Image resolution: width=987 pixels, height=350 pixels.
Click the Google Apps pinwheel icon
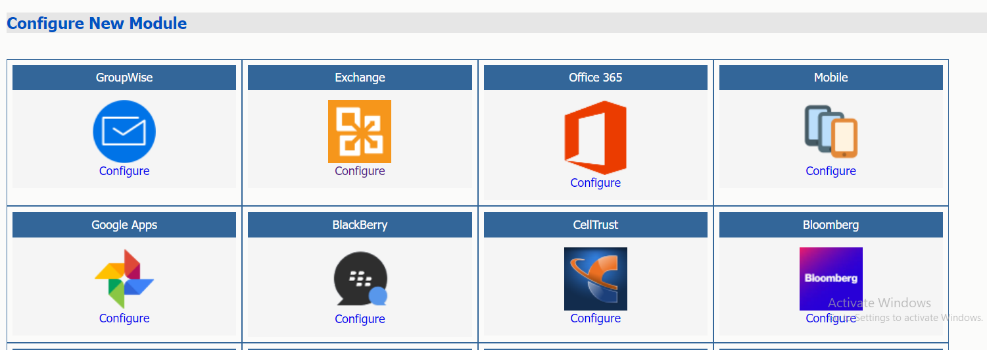click(x=124, y=279)
